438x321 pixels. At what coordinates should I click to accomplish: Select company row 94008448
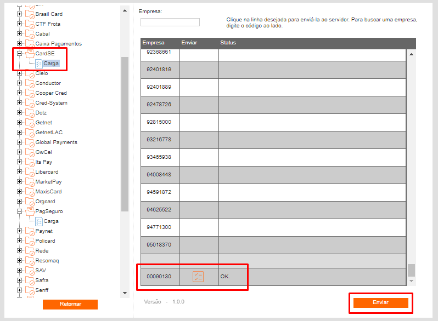click(x=273, y=175)
